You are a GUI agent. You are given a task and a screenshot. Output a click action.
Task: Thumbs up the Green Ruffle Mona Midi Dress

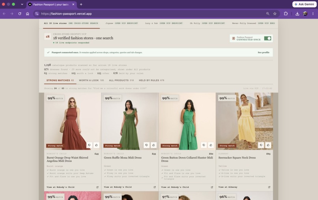(154, 145)
